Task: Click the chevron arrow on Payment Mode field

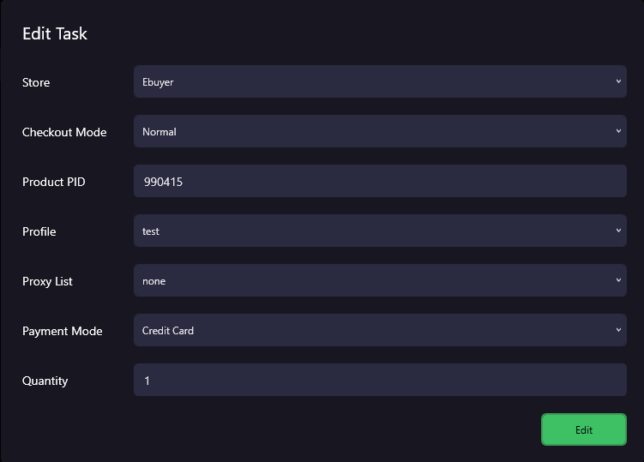Action: 618,331
